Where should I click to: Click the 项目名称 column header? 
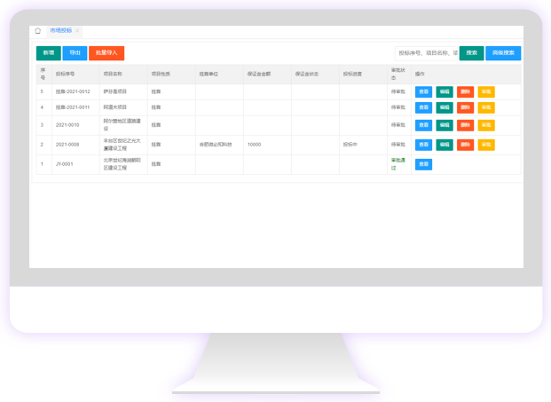tap(113, 74)
